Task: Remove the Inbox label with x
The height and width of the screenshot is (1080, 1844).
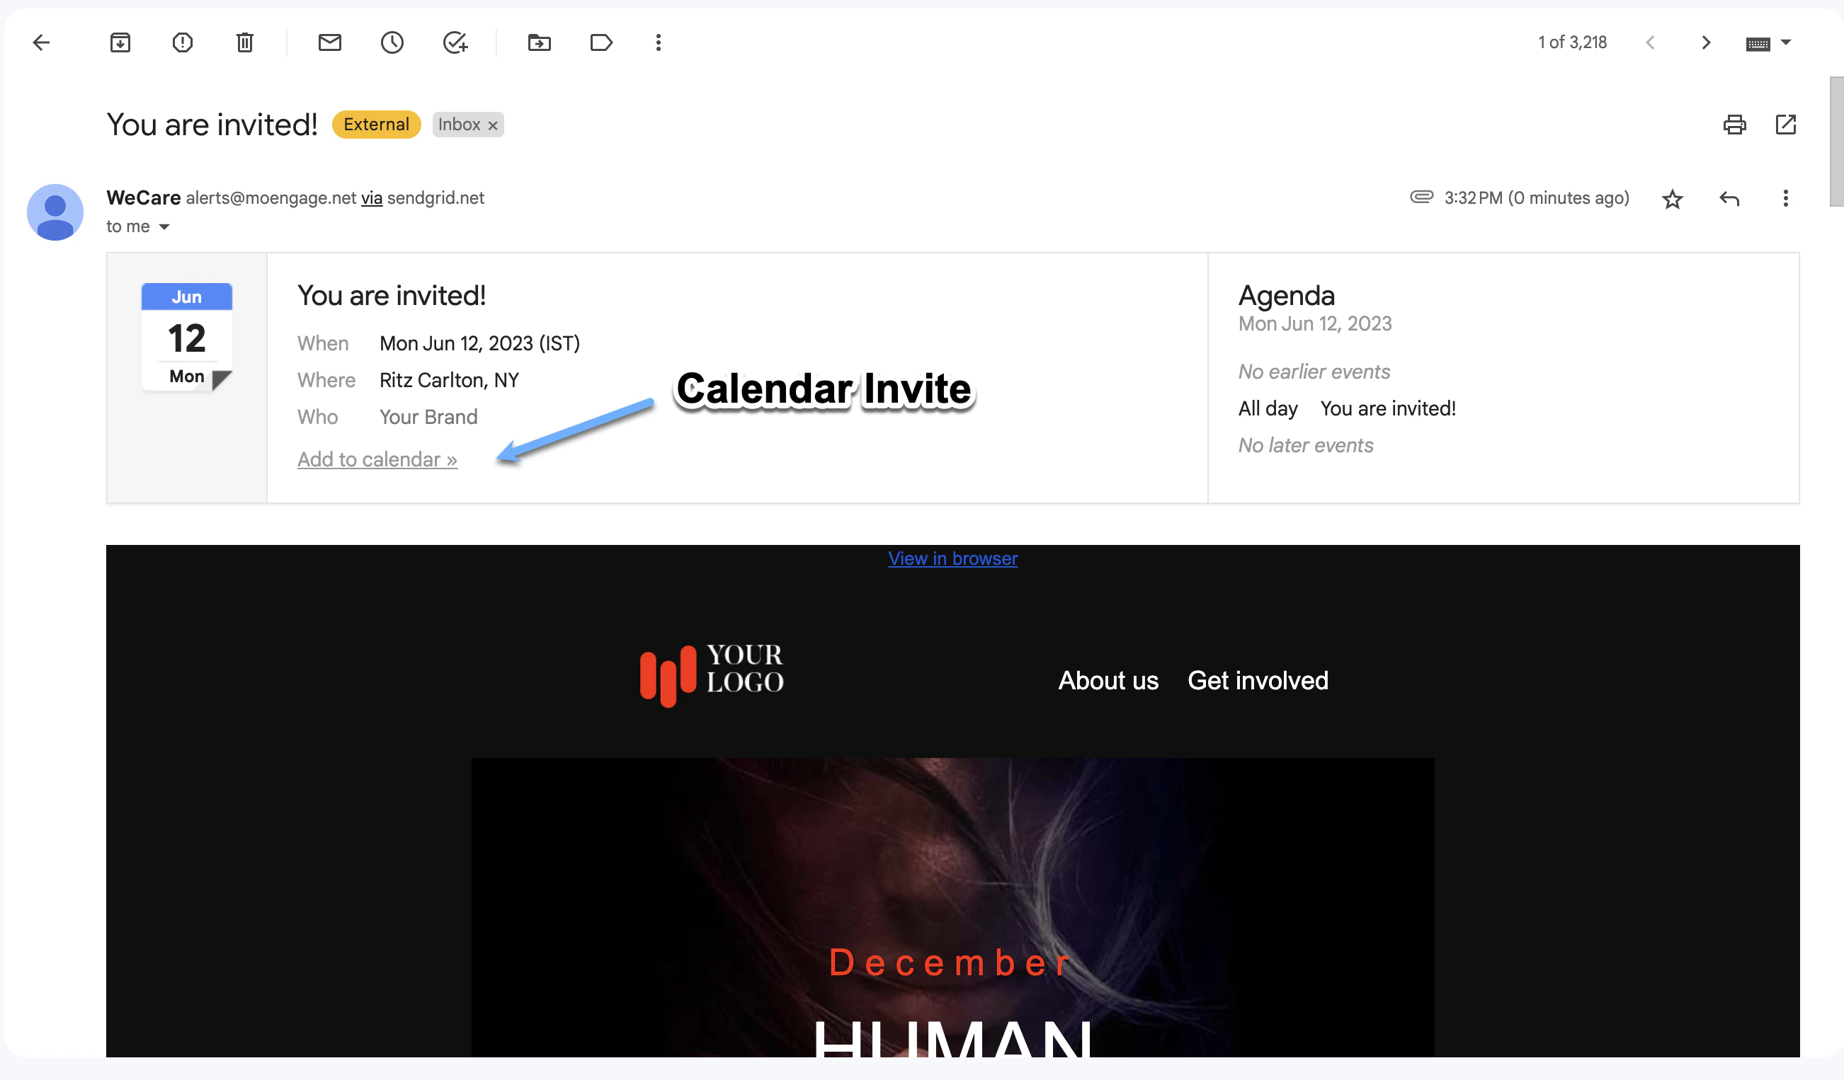Action: [x=493, y=125]
